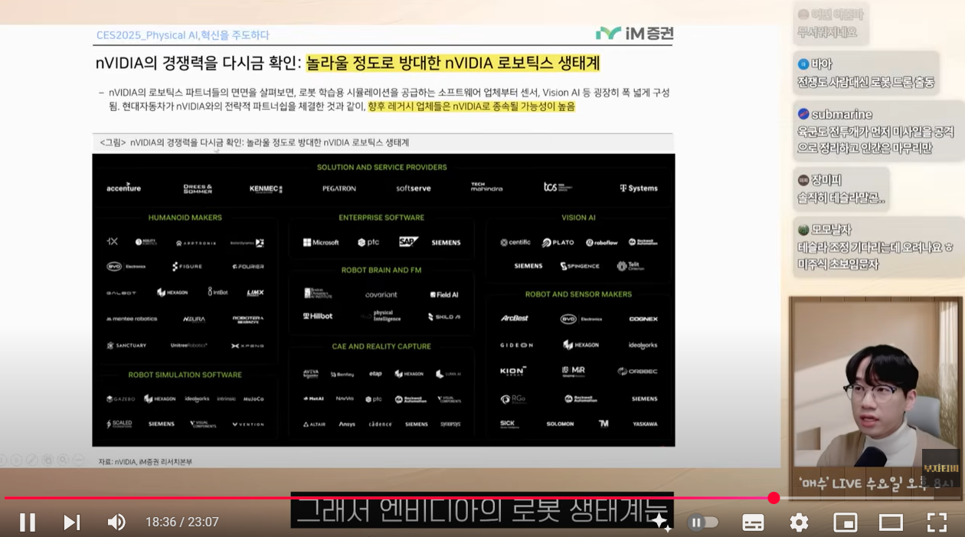Click the YASKAWA logo
Screen dimensions: 965x537
[x=645, y=424]
